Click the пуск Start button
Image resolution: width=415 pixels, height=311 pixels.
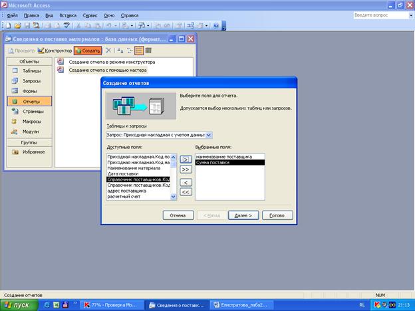19,305
